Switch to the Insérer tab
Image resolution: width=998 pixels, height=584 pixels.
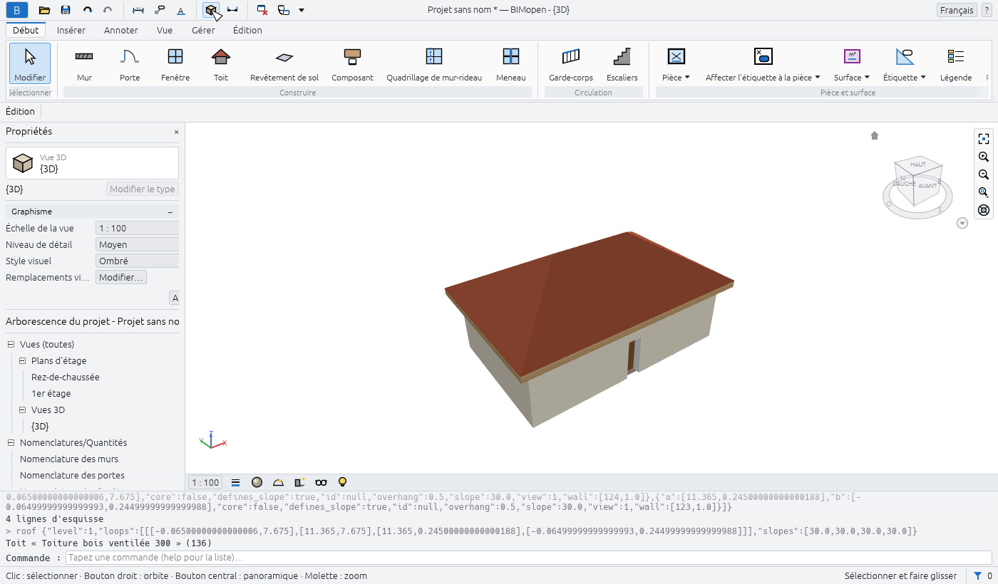(x=71, y=30)
